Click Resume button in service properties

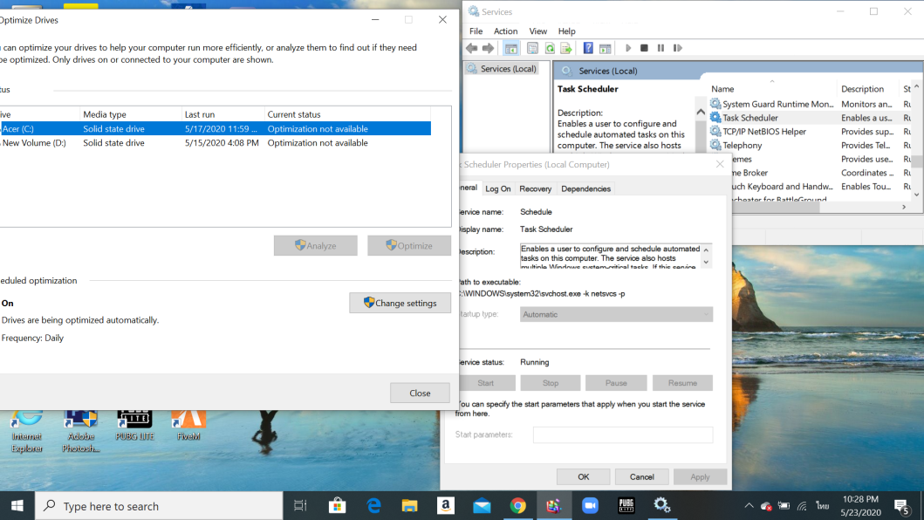tap(682, 383)
